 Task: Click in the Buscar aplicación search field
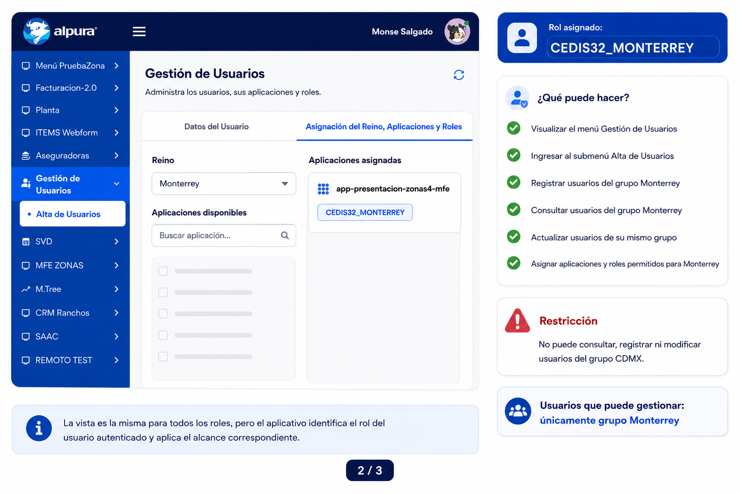point(224,235)
